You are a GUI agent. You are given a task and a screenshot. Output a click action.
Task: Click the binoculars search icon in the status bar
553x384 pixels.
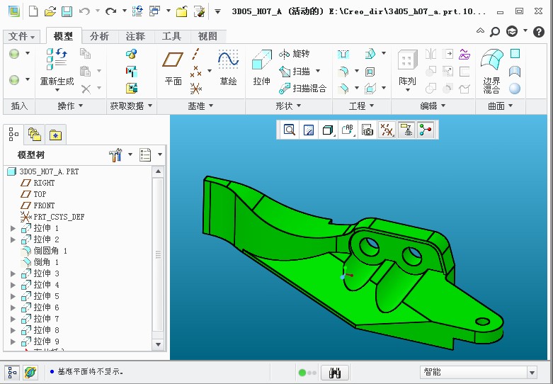pyautogui.click(x=335, y=373)
